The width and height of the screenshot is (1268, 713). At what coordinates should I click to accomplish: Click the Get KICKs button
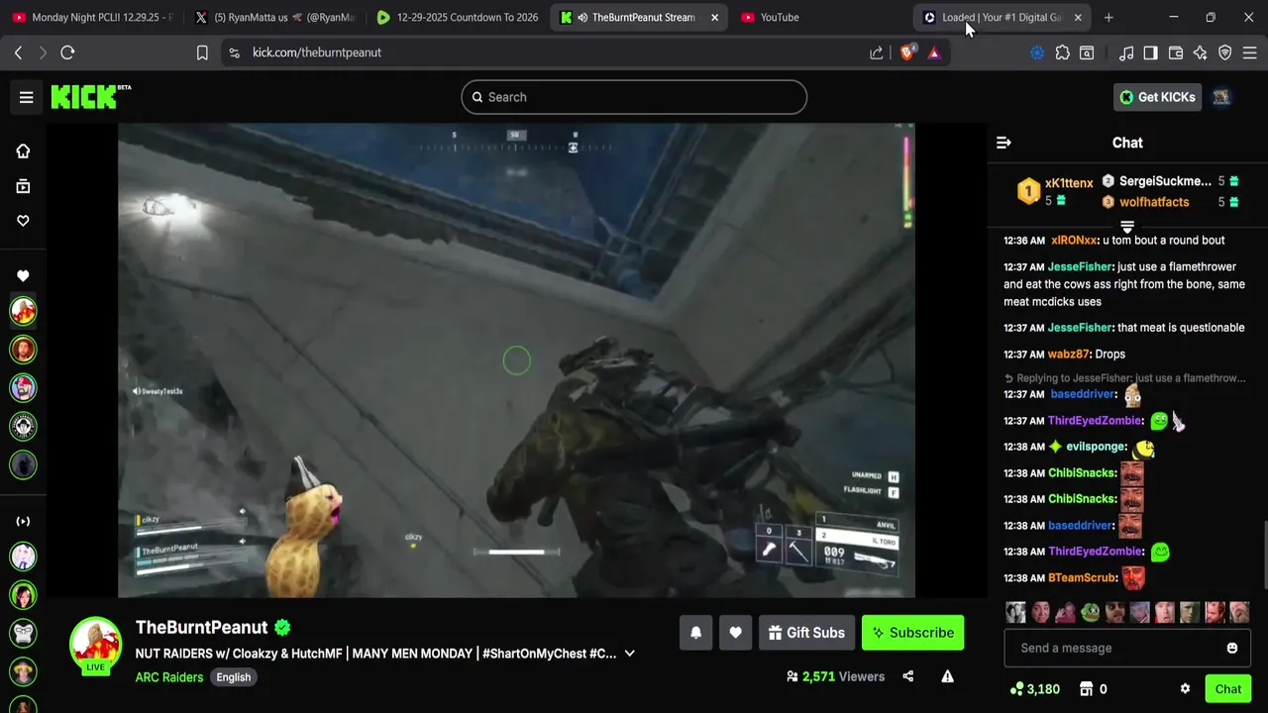click(x=1157, y=97)
